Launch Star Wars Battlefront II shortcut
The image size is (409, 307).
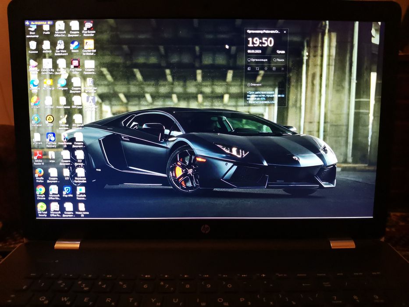click(x=61, y=47)
